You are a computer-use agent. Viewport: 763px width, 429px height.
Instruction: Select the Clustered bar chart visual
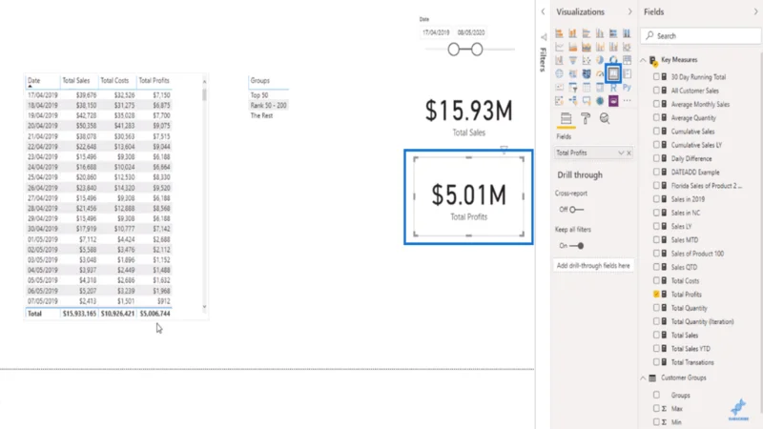coord(587,33)
